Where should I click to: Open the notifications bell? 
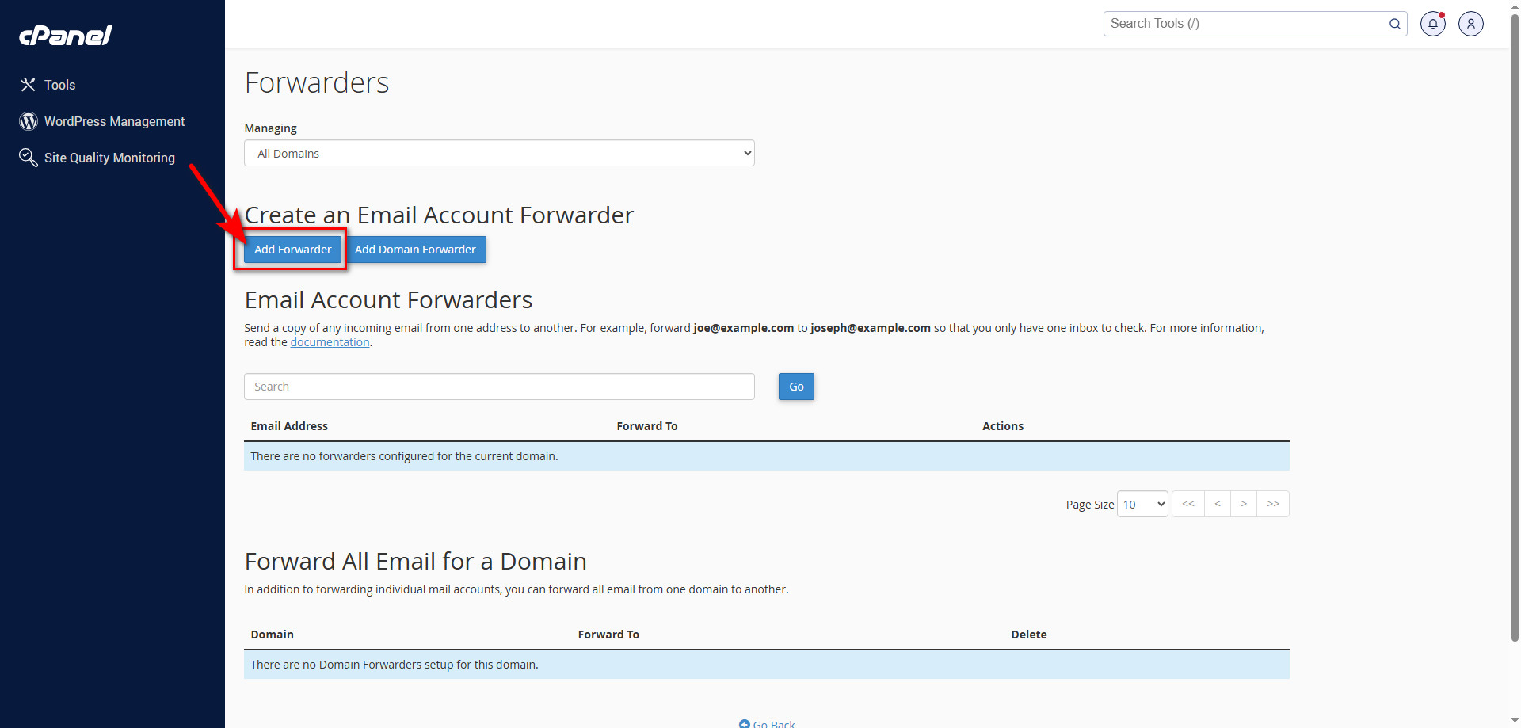click(1432, 24)
